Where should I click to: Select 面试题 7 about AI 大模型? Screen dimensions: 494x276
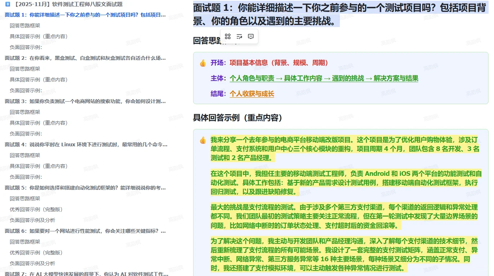[x=84, y=273]
